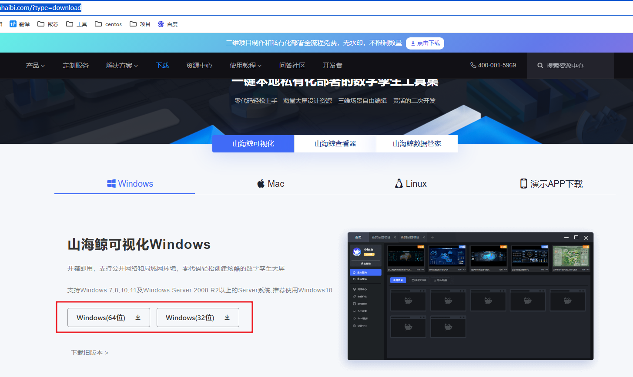633x377 pixels.
Task: Download the Windows(32位) installer
Action: point(198,317)
